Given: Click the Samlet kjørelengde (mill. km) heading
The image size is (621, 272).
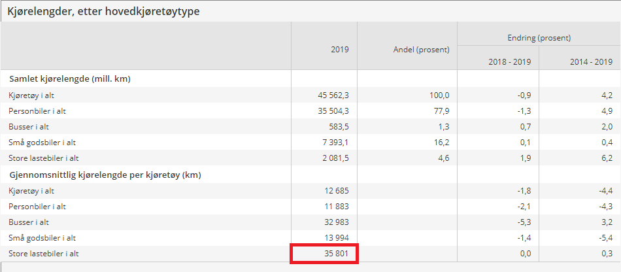Looking at the screenshot, I should 70,79.
